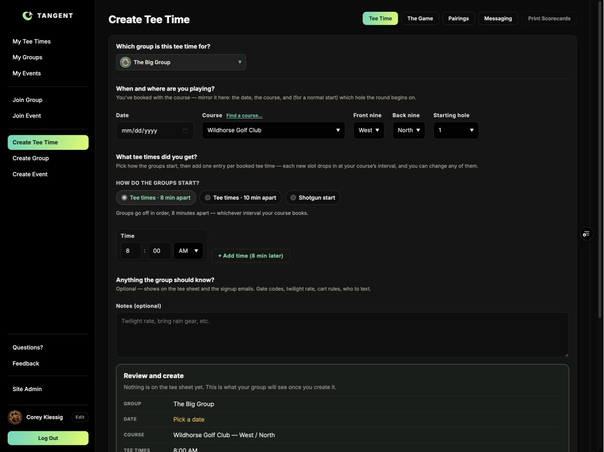Screen dimensions: 604x452
Task: Open My Groups in sidebar
Action: click(x=48, y=57)
